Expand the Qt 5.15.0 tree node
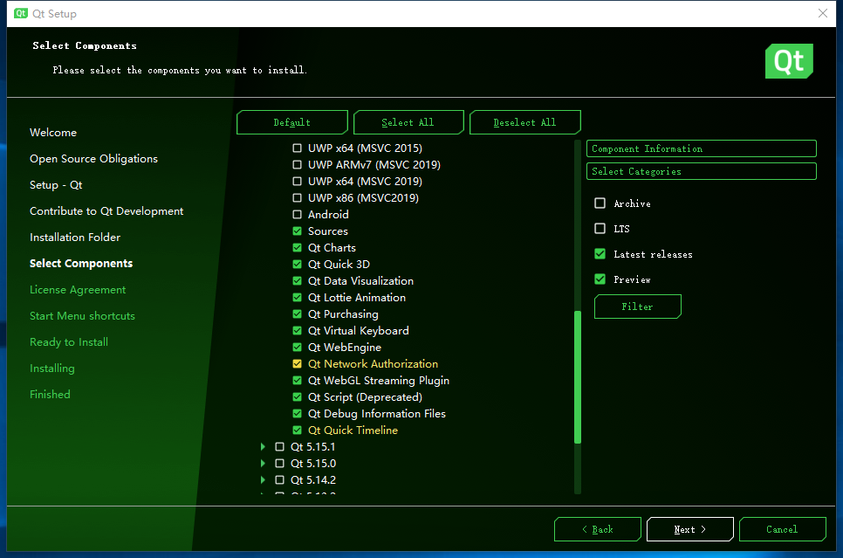 (263, 464)
